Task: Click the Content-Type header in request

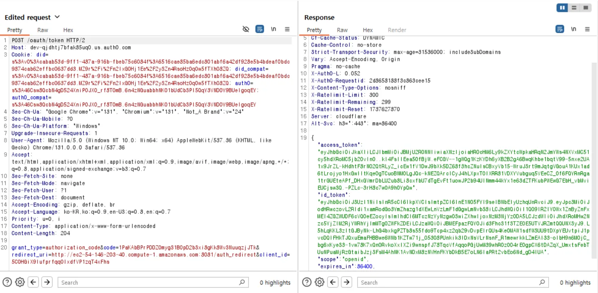Action: (83, 226)
